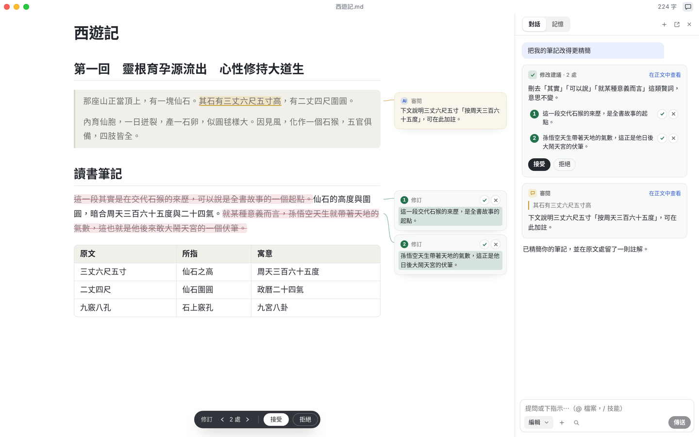Click the 讀書筆記 heading
This screenshot has height=437, width=699.
pos(98,174)
